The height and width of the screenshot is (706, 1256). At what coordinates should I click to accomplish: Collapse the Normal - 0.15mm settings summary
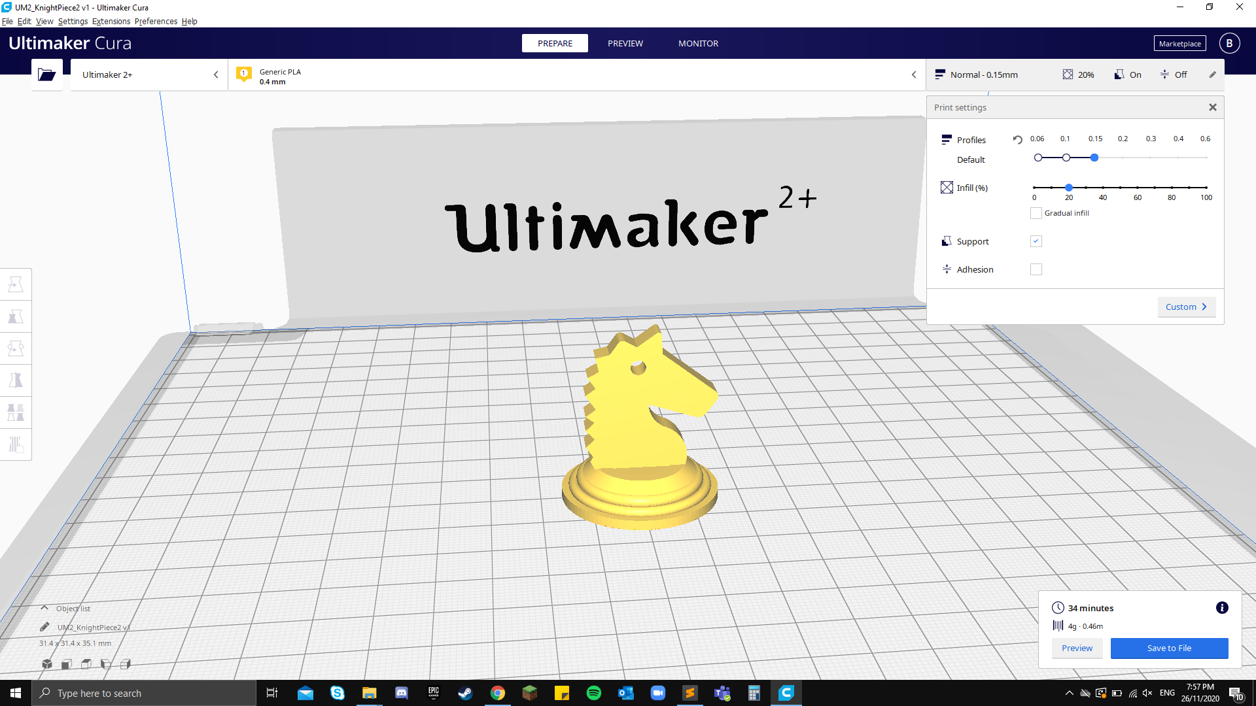tap(1075, 75)
